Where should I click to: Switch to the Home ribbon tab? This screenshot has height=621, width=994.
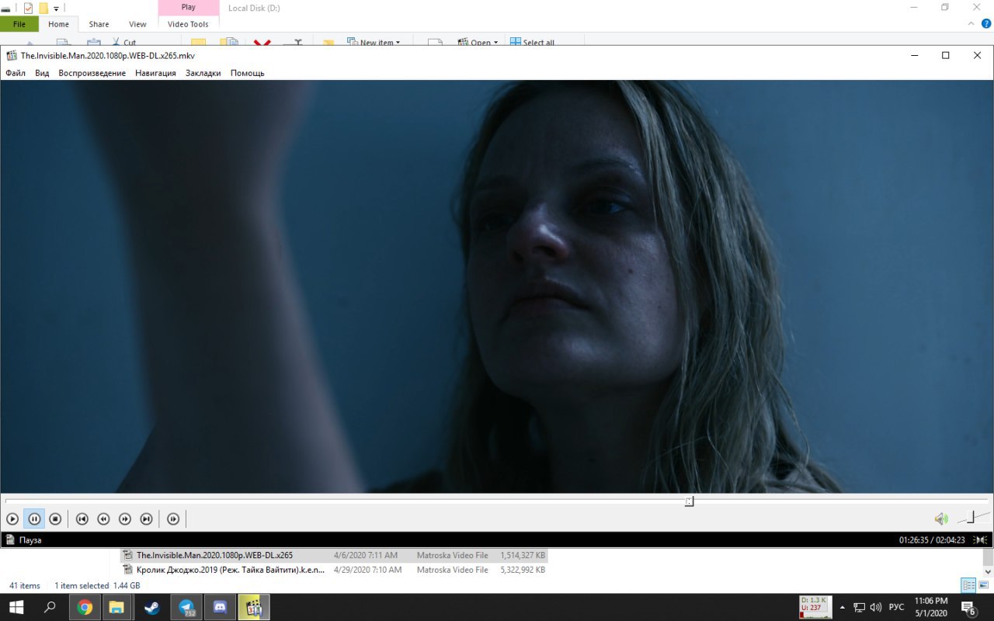click(58, 24)
